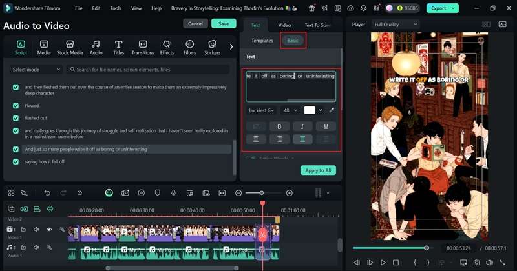Viewport: 517px width, 271px height.
Task: Uncheck 'and really goes through this journey' checkbox
Action: (16, 131)
